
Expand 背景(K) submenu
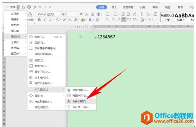(x=46, y=96)
